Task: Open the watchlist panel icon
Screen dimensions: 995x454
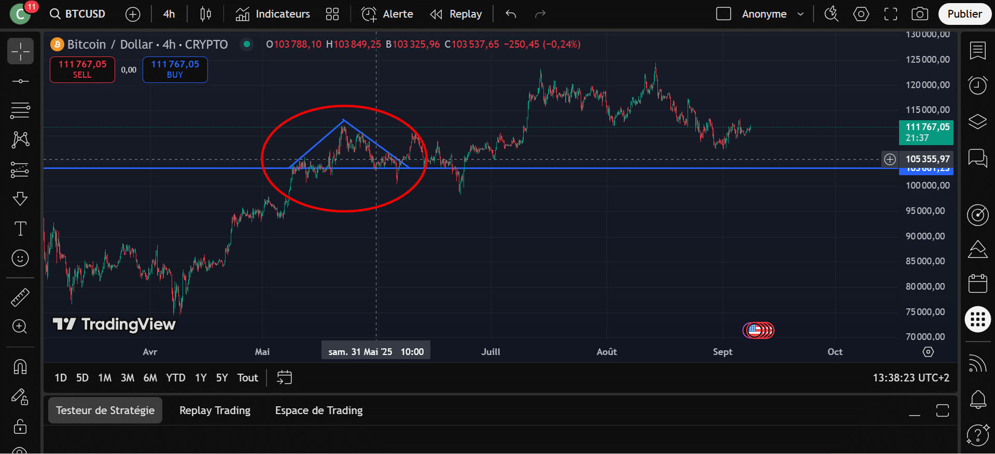Action: pos(977,51)
